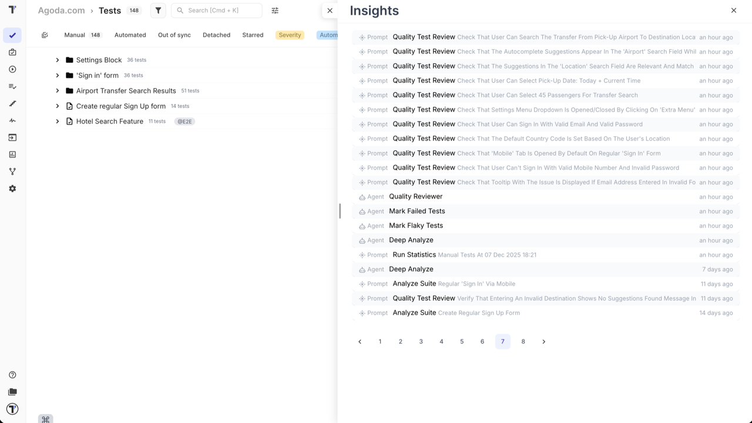Open page 3 of Insights history
The width and height of the screenshot is (752, 423).
point(421,341)
